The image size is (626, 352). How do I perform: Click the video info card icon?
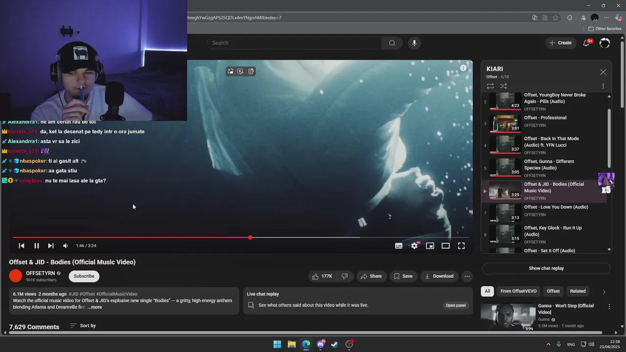click(x=463, y=68)
